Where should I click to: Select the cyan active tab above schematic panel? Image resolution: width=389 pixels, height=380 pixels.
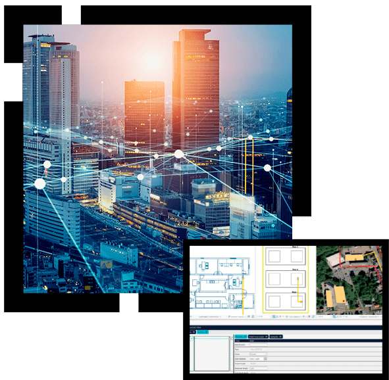coord(203,332)
